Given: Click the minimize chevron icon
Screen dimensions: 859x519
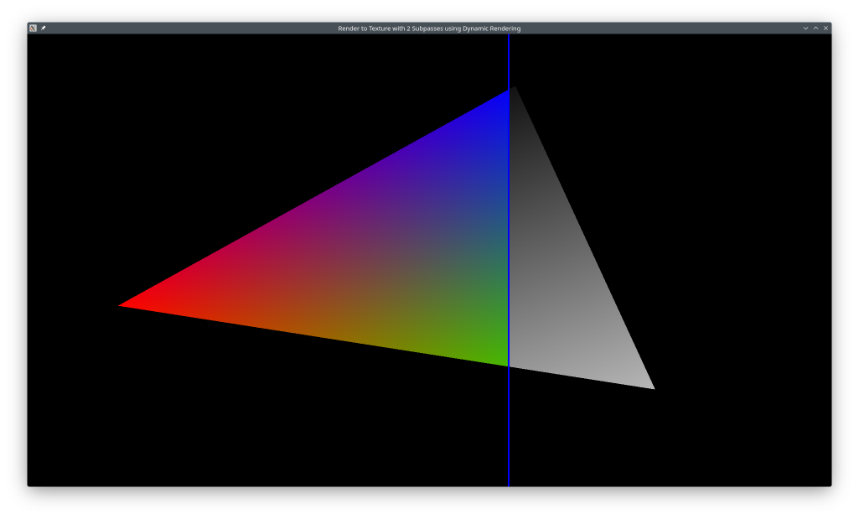Looking at the screenshot, I should (805, 28).
